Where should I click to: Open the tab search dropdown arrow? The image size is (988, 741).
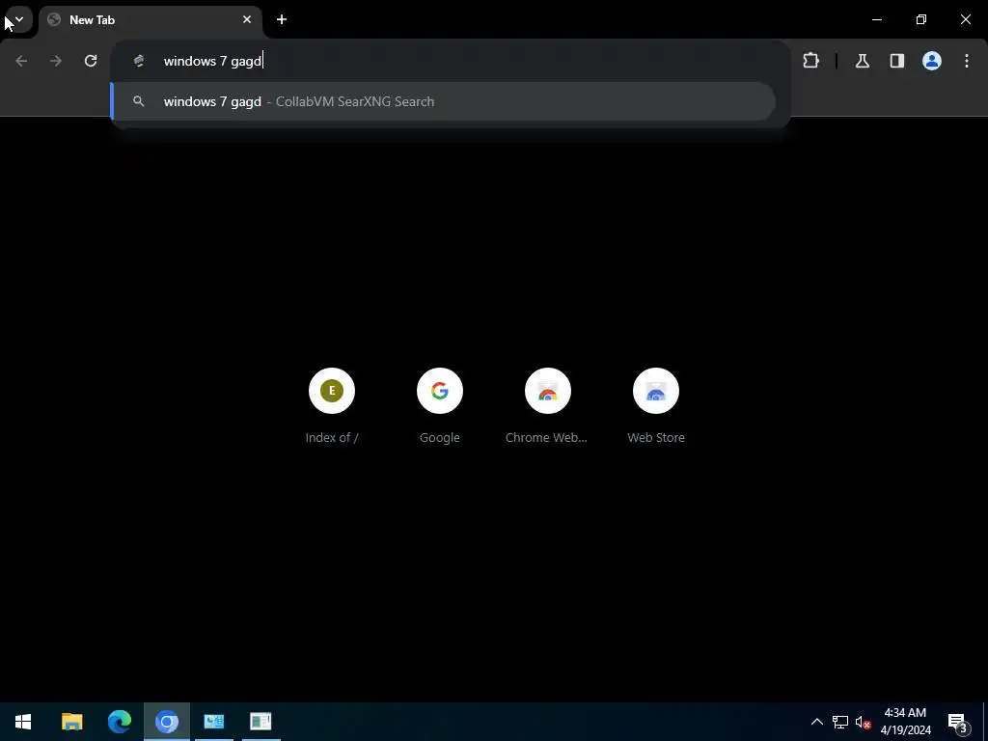[x=19, y=19]
